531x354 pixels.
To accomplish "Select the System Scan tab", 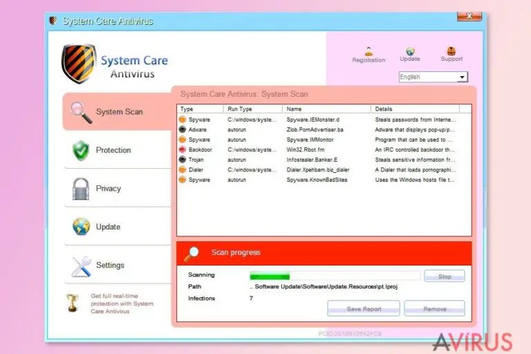I will click(x=117, y=111).
